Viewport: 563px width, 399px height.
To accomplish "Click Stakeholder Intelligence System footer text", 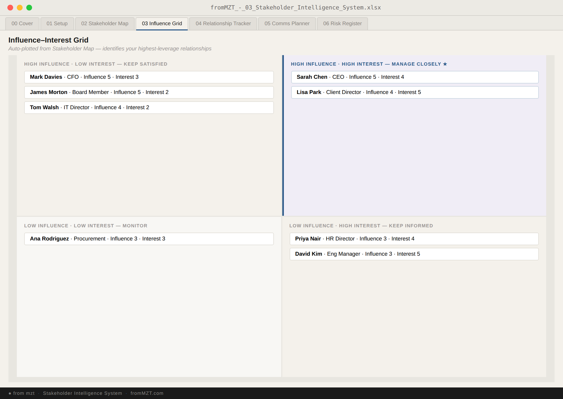I will [x=83, y=393].
